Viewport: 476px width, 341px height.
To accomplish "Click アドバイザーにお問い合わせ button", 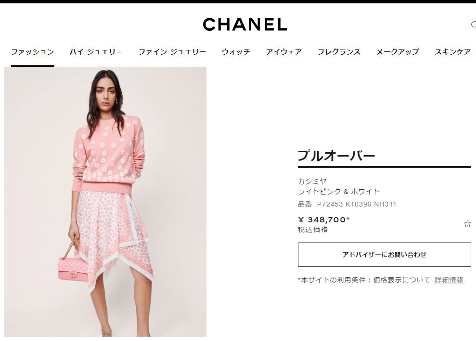I will tap(385, 255).
